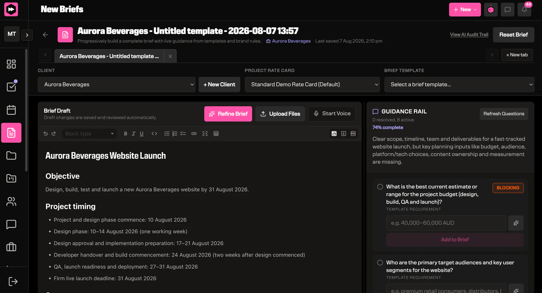The width and height of the screenshot is (542, 293).
Task: Open View AI Audit Trail link
Action: tap(469, 35)
